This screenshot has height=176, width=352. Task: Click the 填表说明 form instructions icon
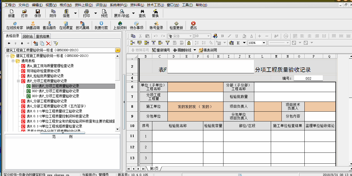coord(208,50)
